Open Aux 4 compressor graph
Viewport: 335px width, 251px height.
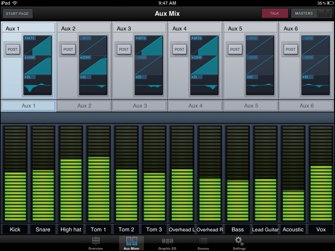(204, 65)
